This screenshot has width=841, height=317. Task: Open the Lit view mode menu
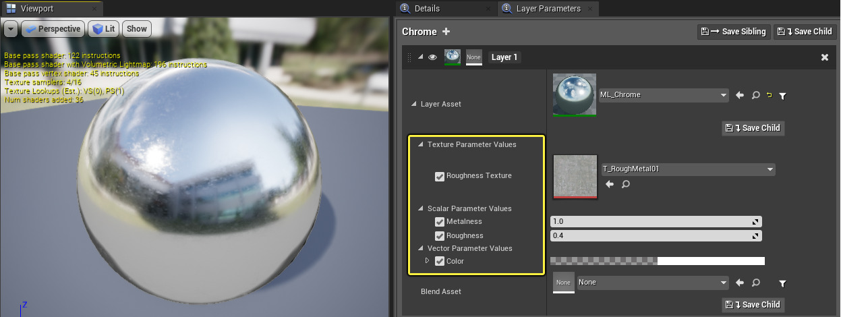coord(104,29)
